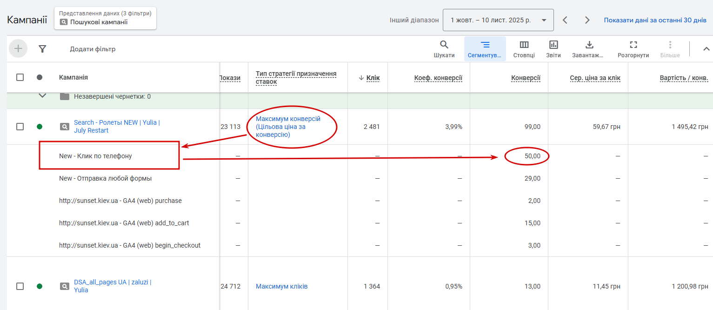Sort by the Покази column header

click(x=230, y=78)
